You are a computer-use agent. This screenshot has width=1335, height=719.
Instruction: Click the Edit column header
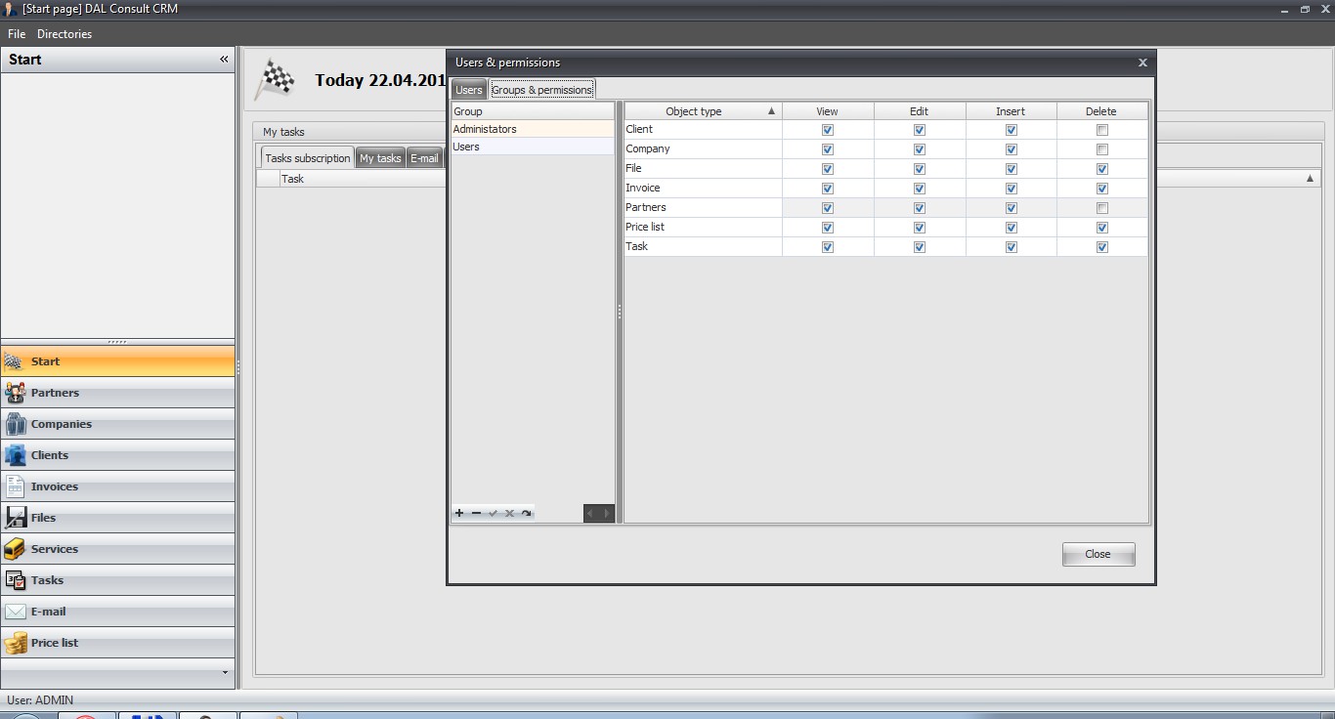[920, 111]
